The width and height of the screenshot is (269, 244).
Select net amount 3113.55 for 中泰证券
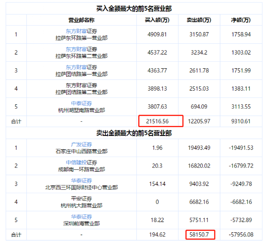(241, 107)
